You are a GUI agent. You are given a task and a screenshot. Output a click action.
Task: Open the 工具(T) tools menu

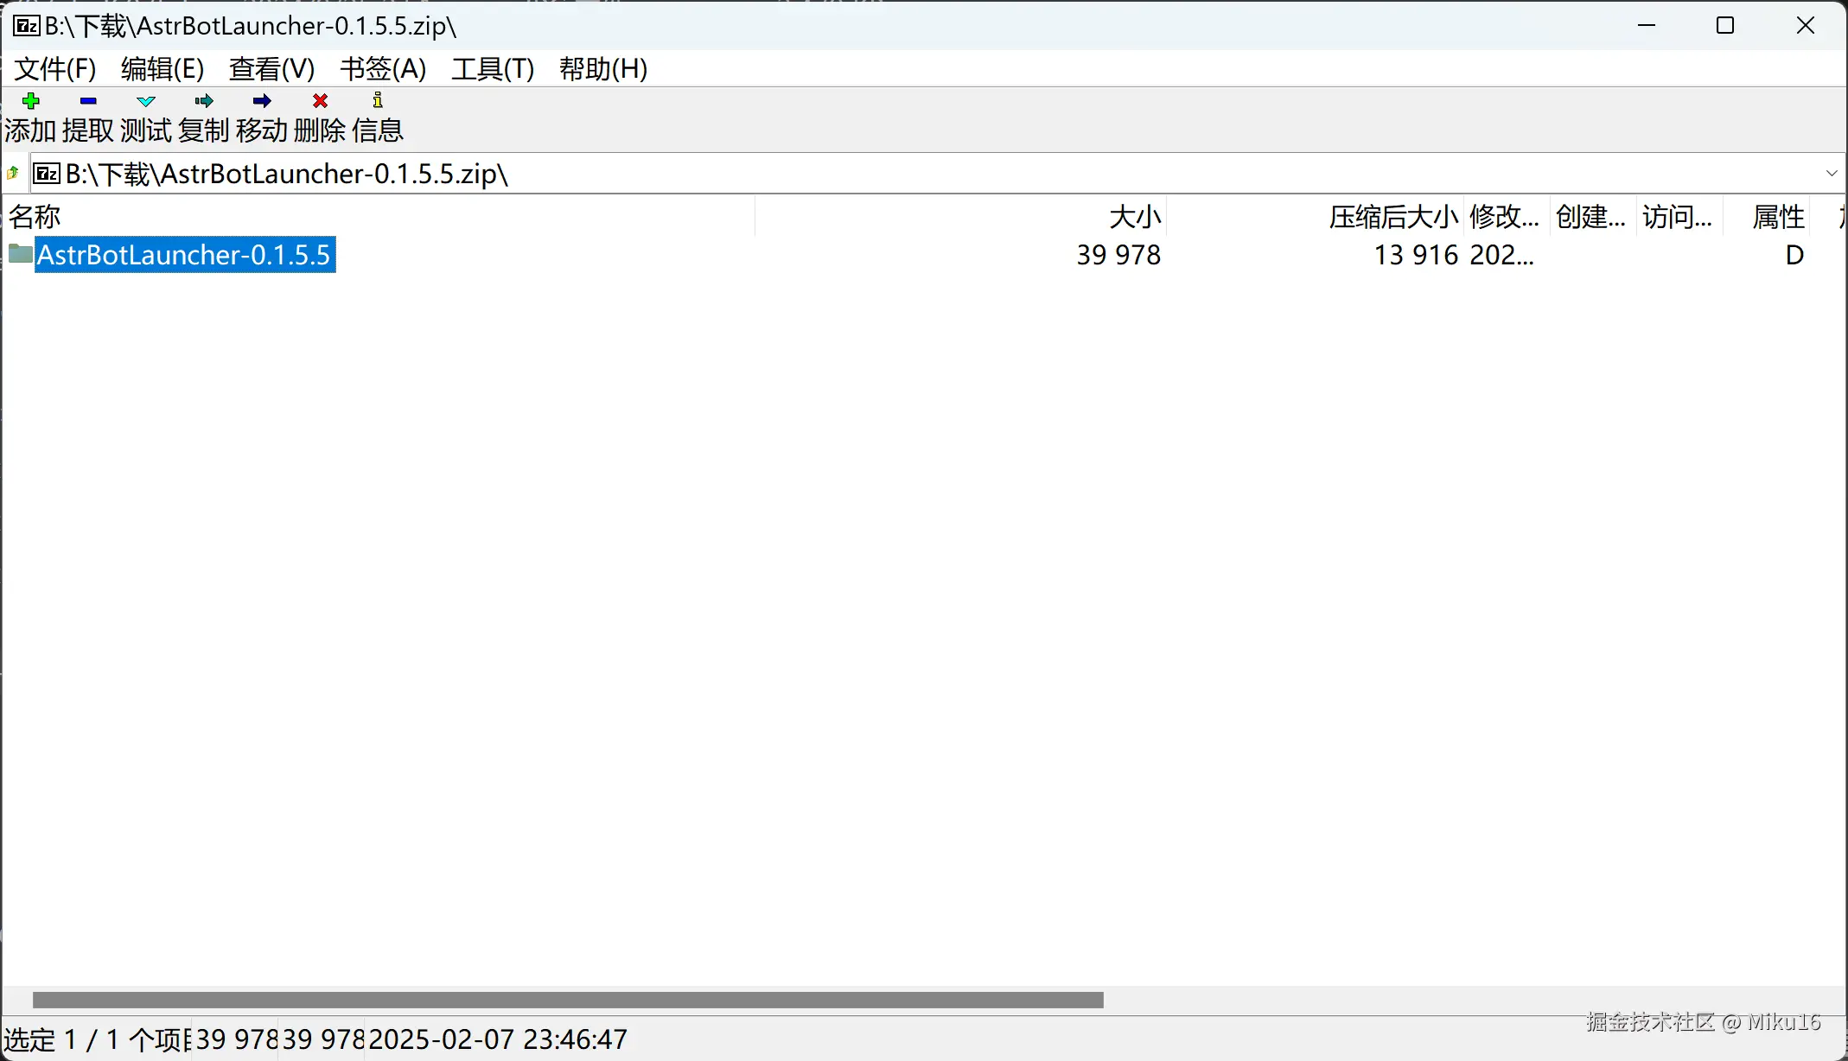[x=493, y=69]
